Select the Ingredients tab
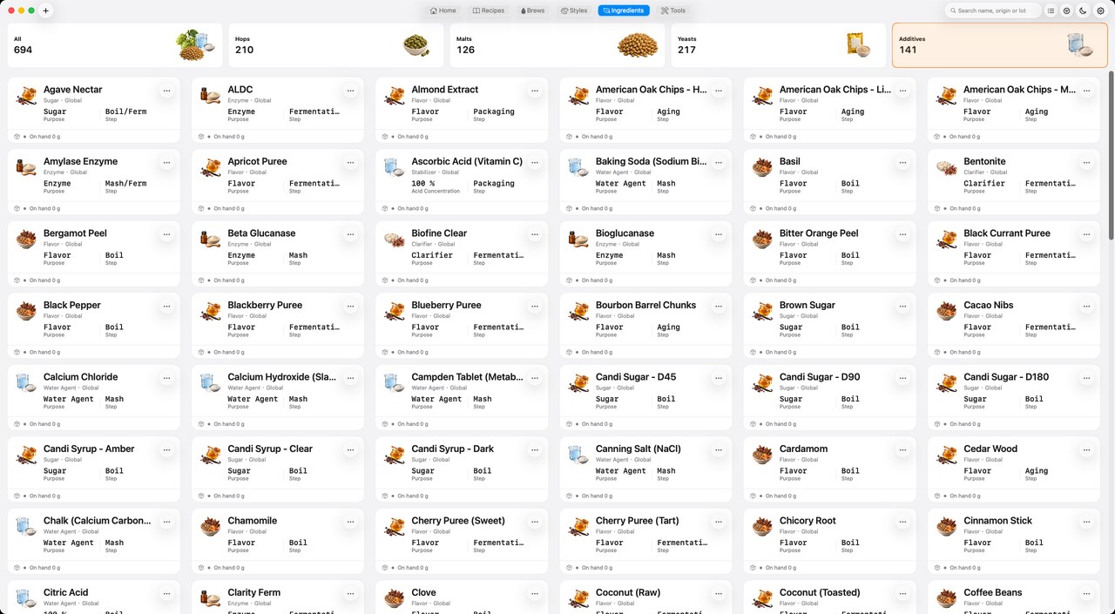 pyautogui.click(x=624, y=10)
